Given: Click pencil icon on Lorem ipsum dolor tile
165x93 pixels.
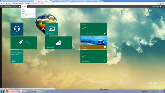Looking at the screenshot, I should tap(105, 33).
